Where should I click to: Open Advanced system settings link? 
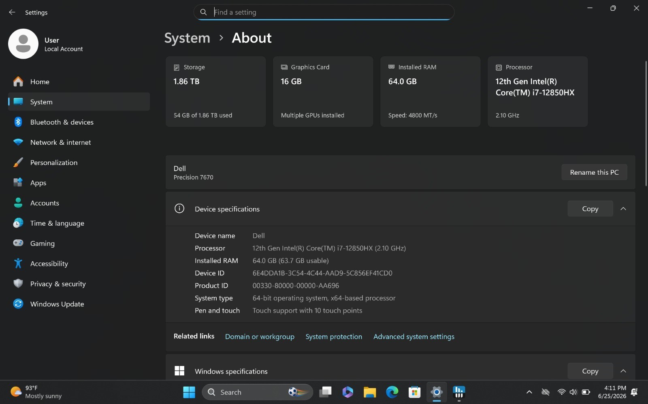tap(414, 336)
